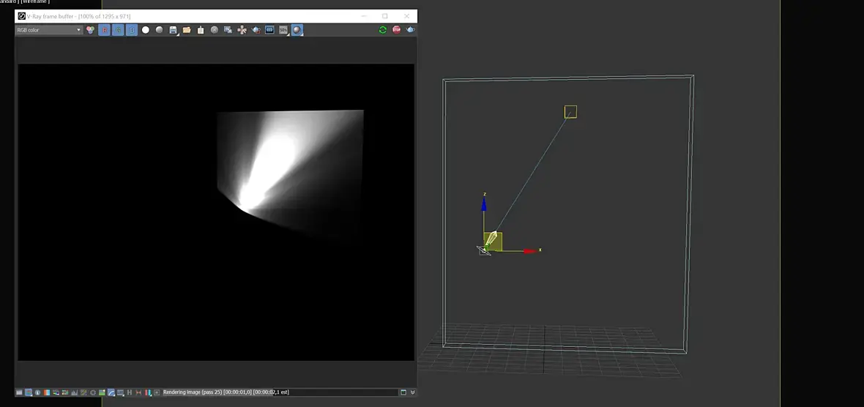Start render using the teapot icon at far right

410,30
